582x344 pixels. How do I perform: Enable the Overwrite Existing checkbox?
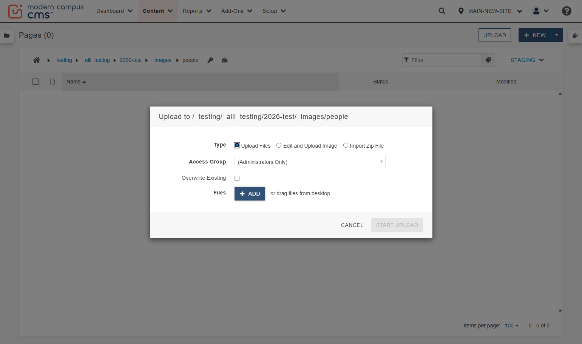point(237,178)
